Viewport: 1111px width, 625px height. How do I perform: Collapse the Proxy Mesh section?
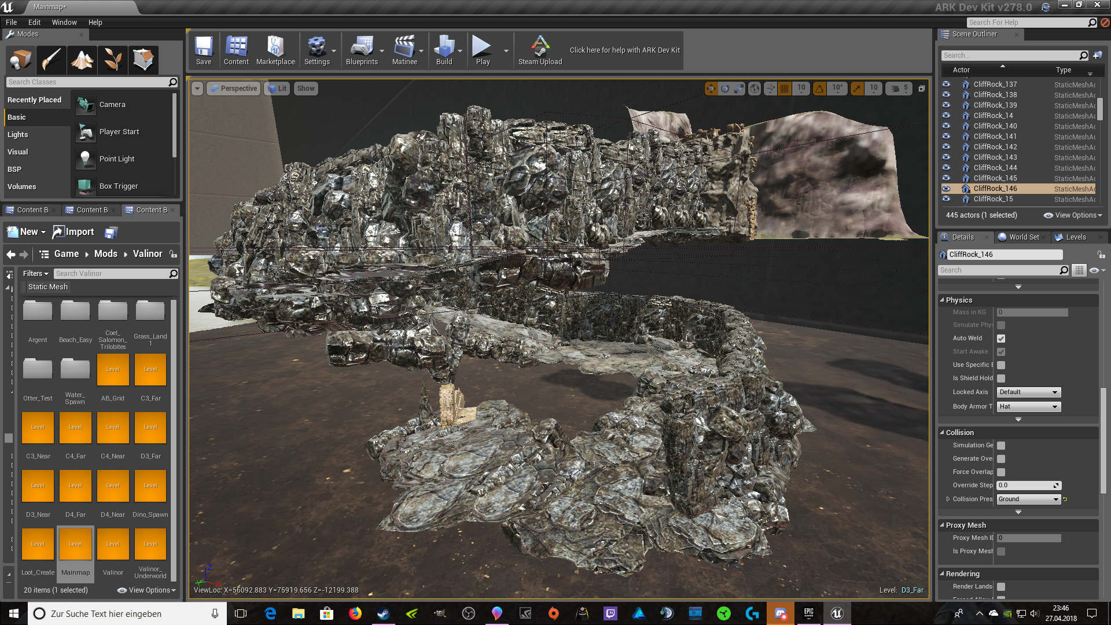click(942, 525)
